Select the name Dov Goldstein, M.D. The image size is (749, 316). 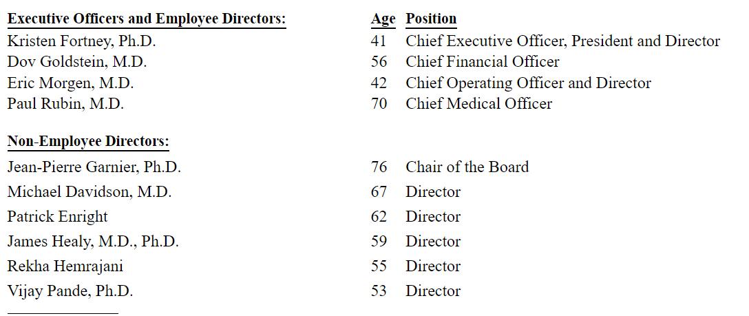pos(77,62)
